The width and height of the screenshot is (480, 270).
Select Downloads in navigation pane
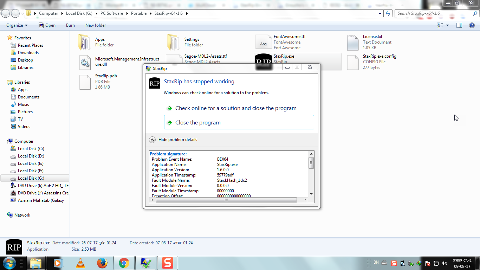tap(28, 53)
